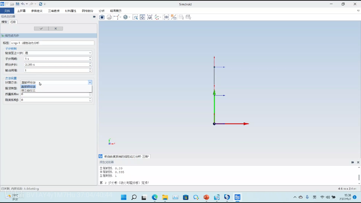This screenshot has height=203, width=361.
Task: Open the 分析 ribbon tab
Action: coord(102,11)
